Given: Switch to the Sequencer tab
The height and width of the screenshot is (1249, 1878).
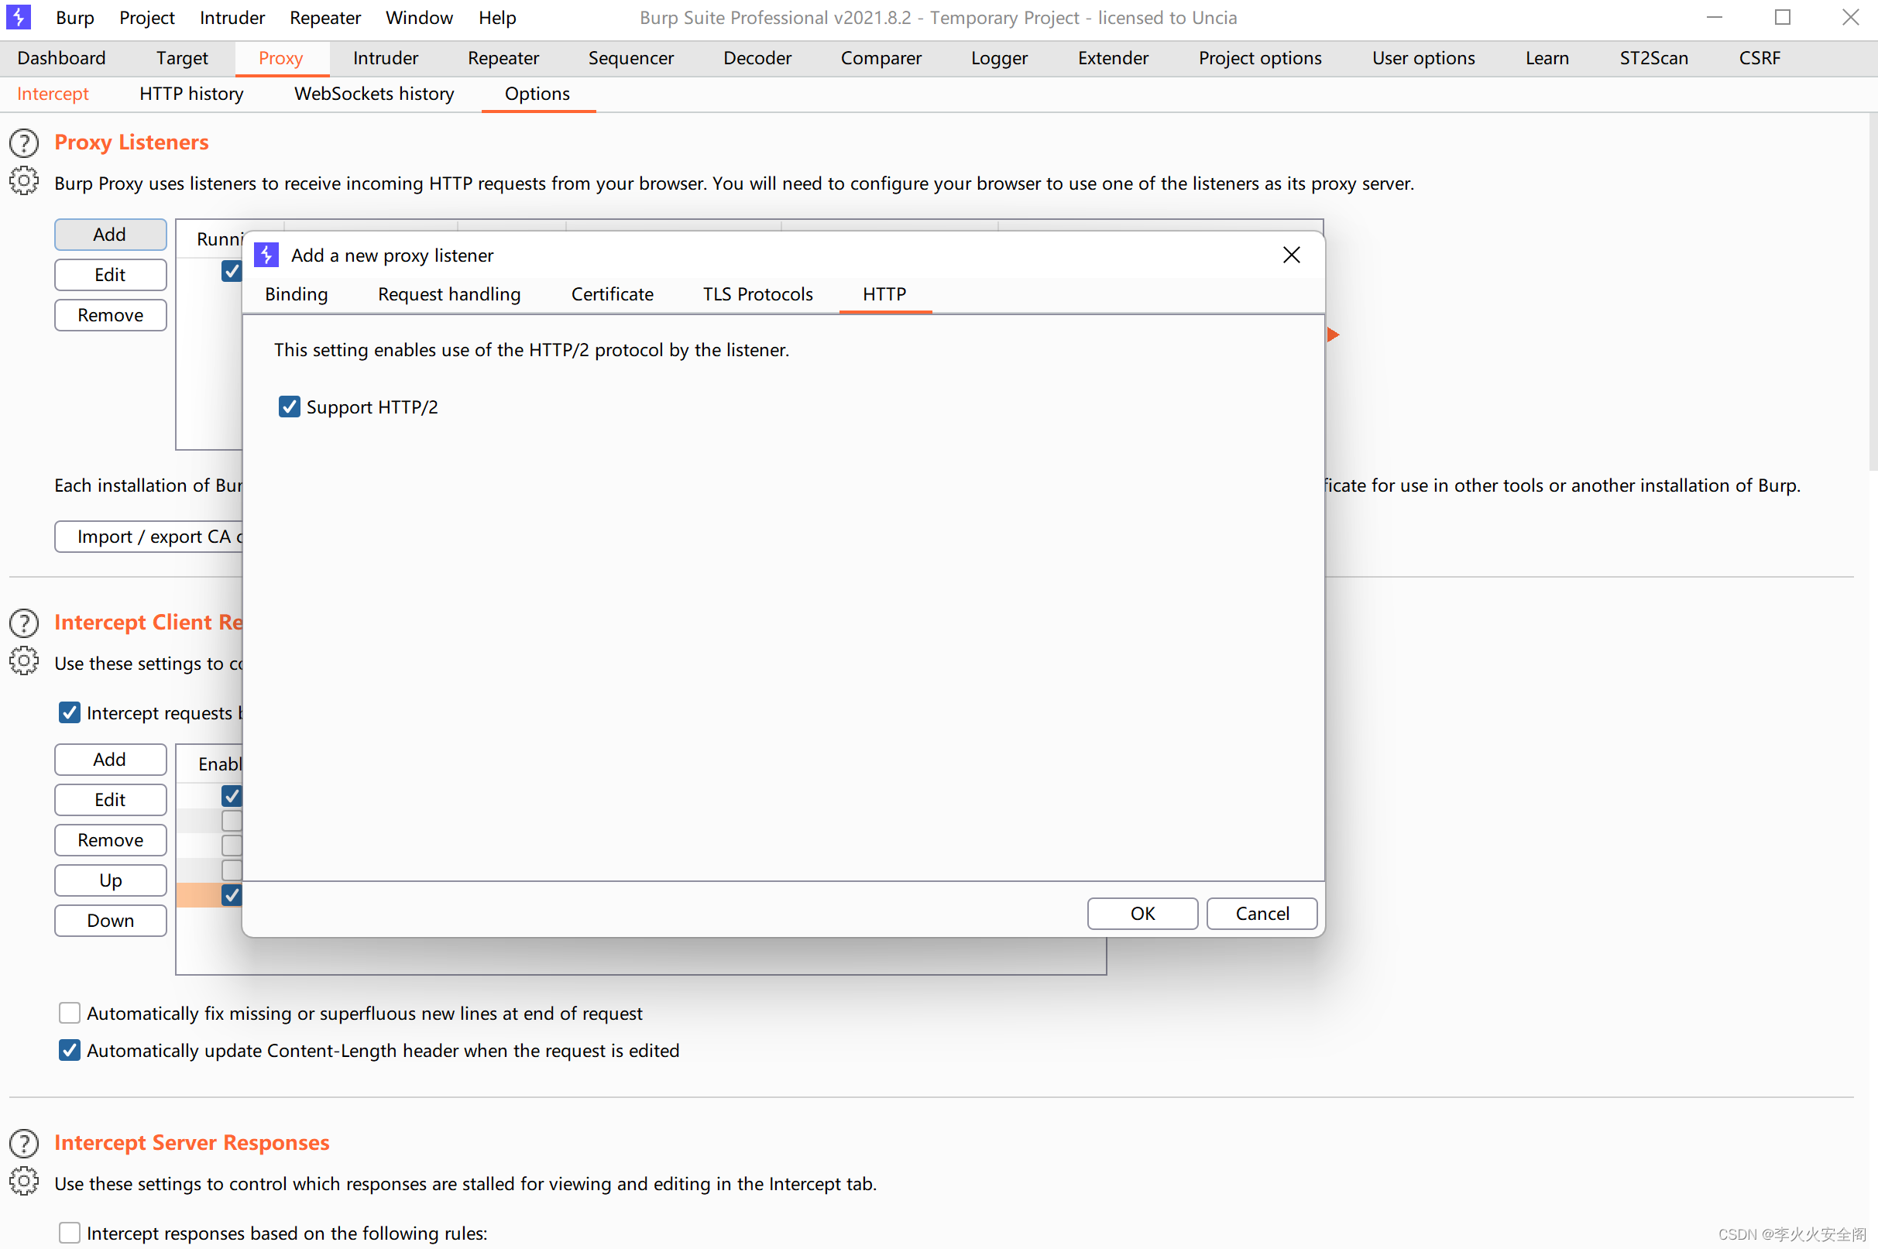Looking at the screenshot, I should tap(631, 58).
